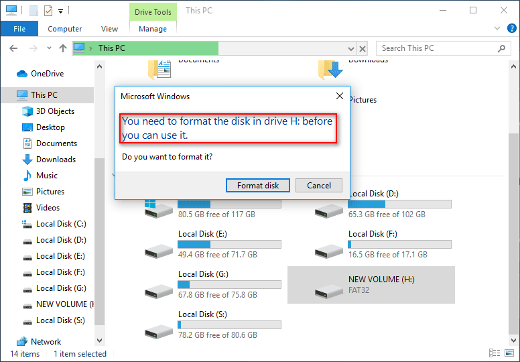Open the Computer ribbon tab

pyautogui.click(x=65, y=29)
